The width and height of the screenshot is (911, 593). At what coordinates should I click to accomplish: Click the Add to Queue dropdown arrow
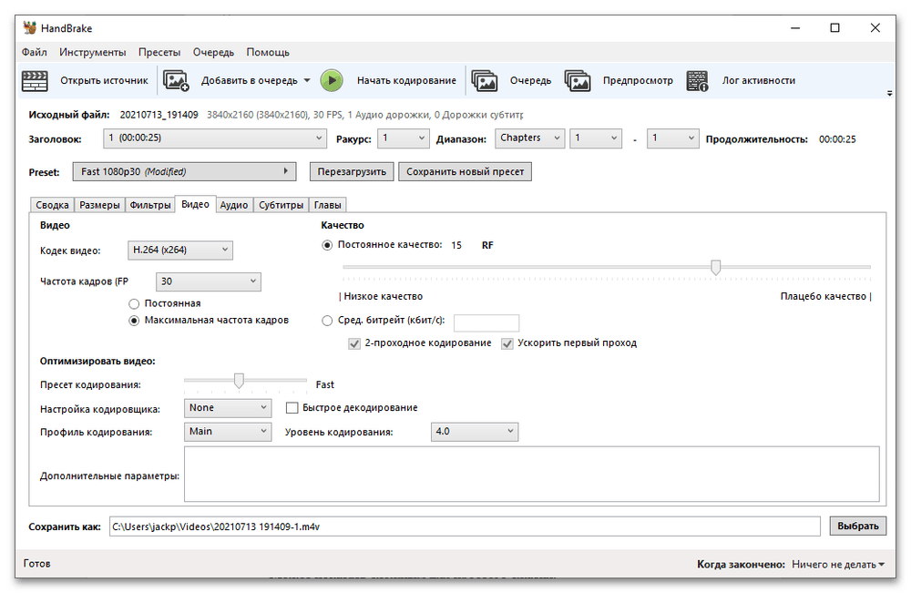307,81
